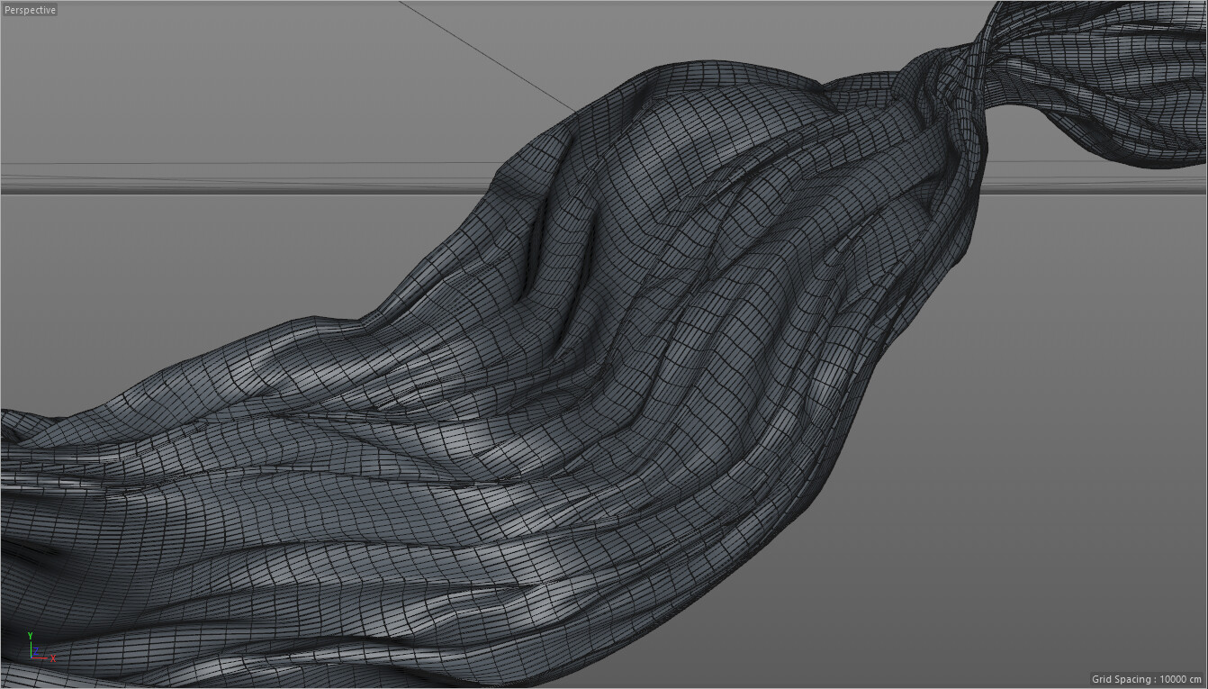Screen dimensions: 1208x689
Task: Click the blue Z axis of the orientation gizmo
Action: tap(36, 650)
